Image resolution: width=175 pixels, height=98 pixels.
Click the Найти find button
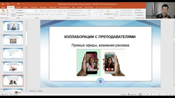point(138,10)
